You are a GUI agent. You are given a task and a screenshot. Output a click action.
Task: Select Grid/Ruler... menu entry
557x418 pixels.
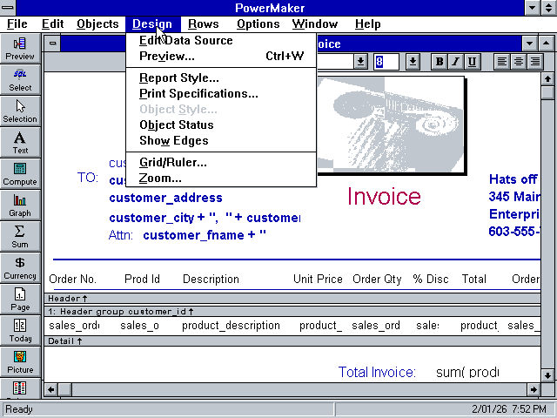172,162
